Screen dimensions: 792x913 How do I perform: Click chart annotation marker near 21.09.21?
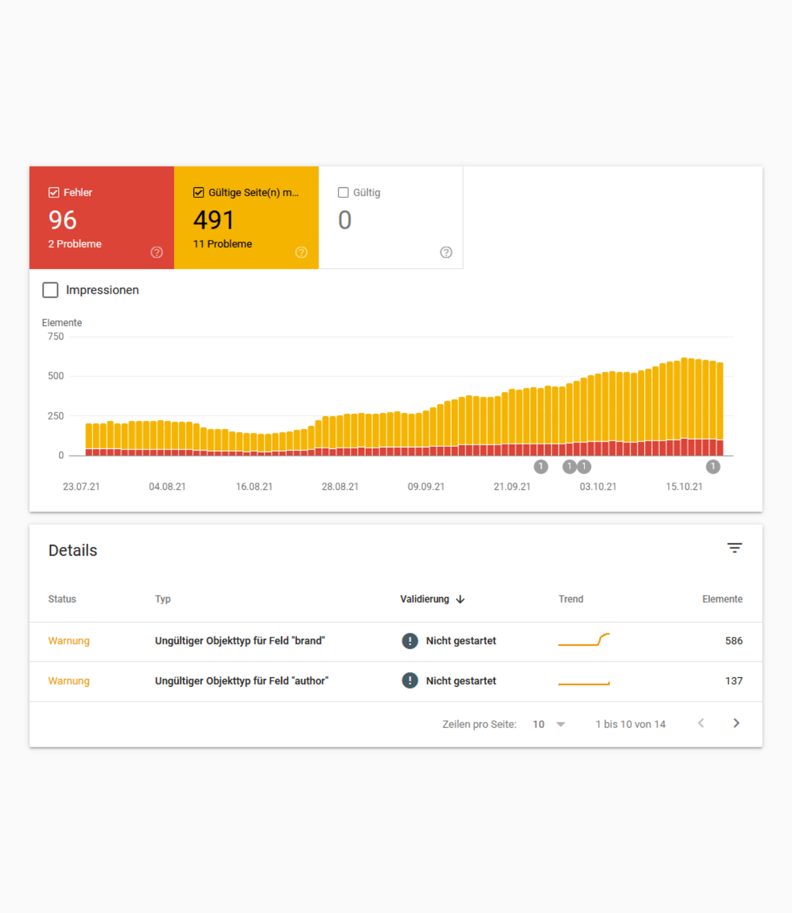pos(541,467)
